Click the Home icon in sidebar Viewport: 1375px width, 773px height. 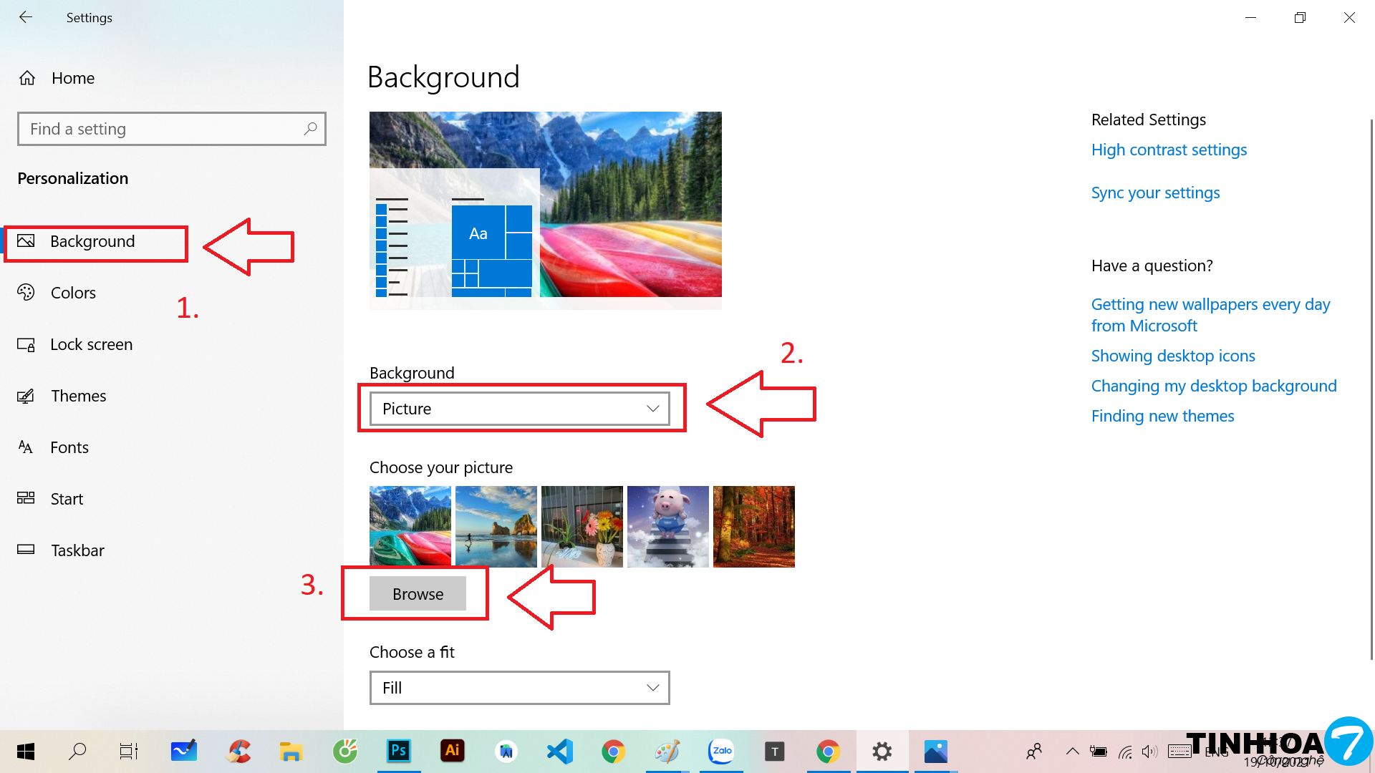[27, 78]
